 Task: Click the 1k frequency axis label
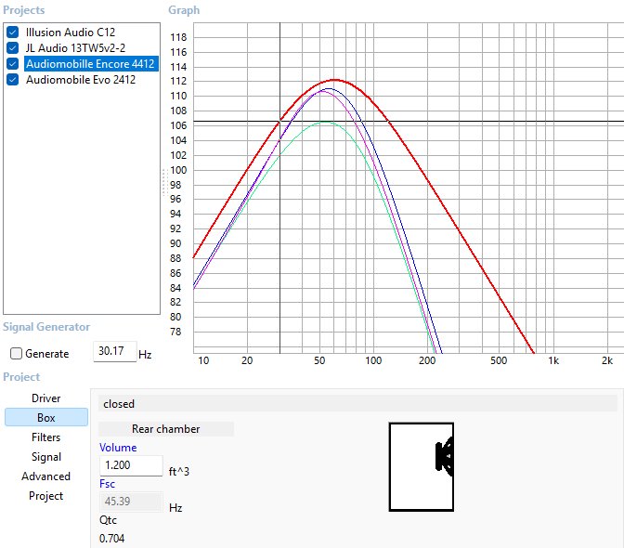[x=553, y=360]
